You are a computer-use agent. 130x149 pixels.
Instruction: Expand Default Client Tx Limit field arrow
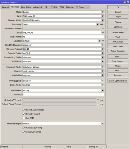click(x=98, y=104)
